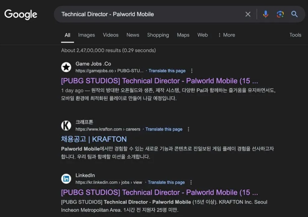Image resolution: width=308 pixels, height=217 pixels.
Task: Open the gamejobs.co PUBG-STU URL
Action: [109, 71]
